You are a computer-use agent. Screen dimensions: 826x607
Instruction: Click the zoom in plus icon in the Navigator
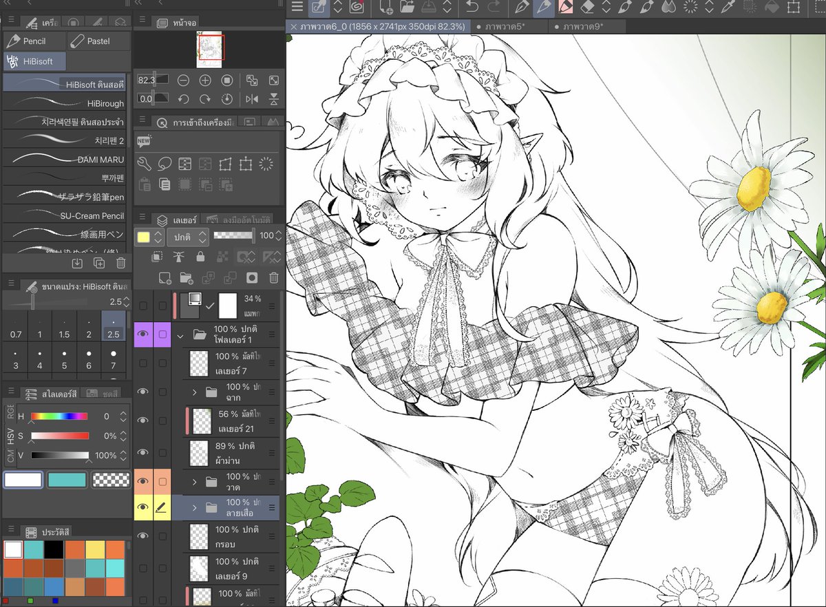205,81
